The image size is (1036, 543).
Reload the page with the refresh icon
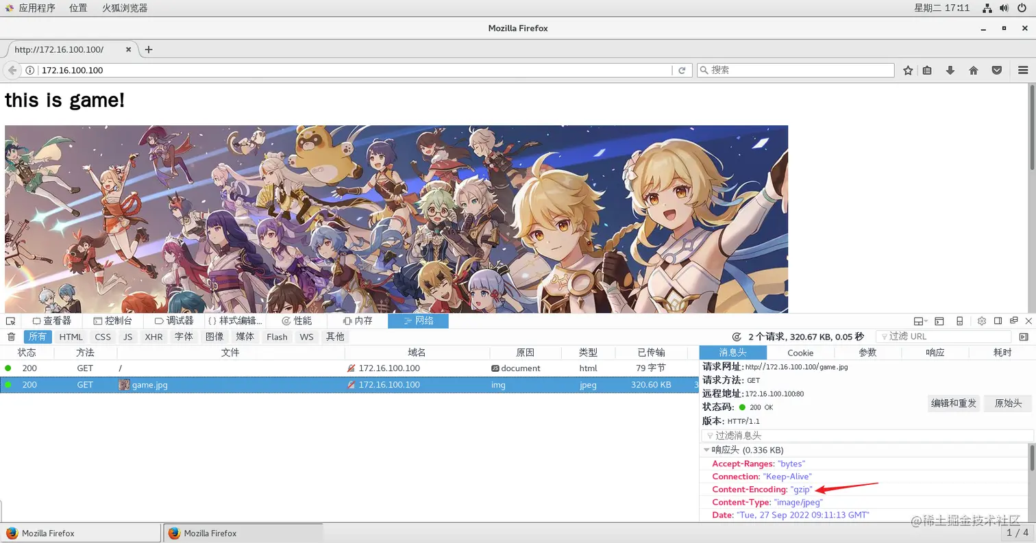click(682, 71)
